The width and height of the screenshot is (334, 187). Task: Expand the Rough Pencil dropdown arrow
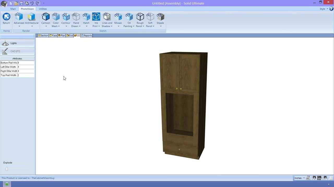pos(143,26)
